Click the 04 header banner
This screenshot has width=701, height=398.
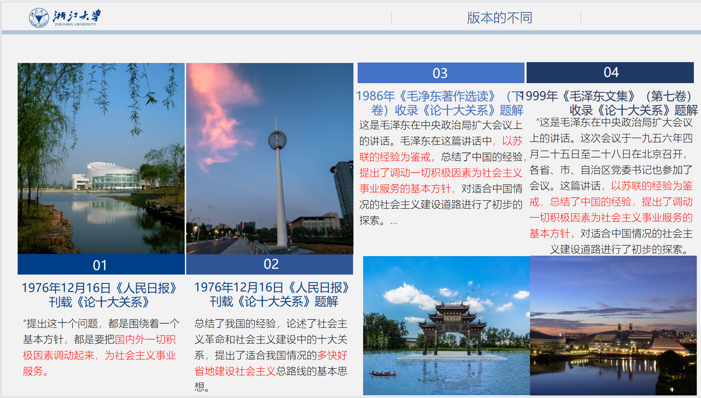point(610,72)
